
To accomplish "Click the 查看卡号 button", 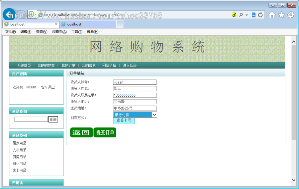I will [x=124, y=120].
